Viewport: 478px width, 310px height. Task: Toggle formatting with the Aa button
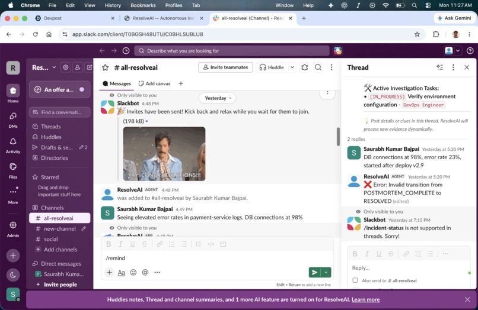[x=122, y=272]
